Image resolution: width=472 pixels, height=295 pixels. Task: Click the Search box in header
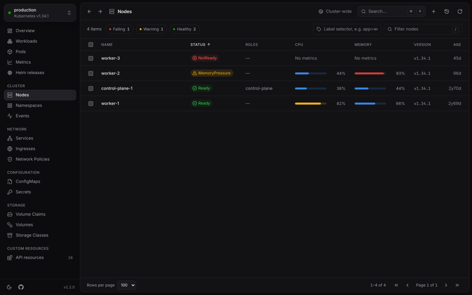392,11
